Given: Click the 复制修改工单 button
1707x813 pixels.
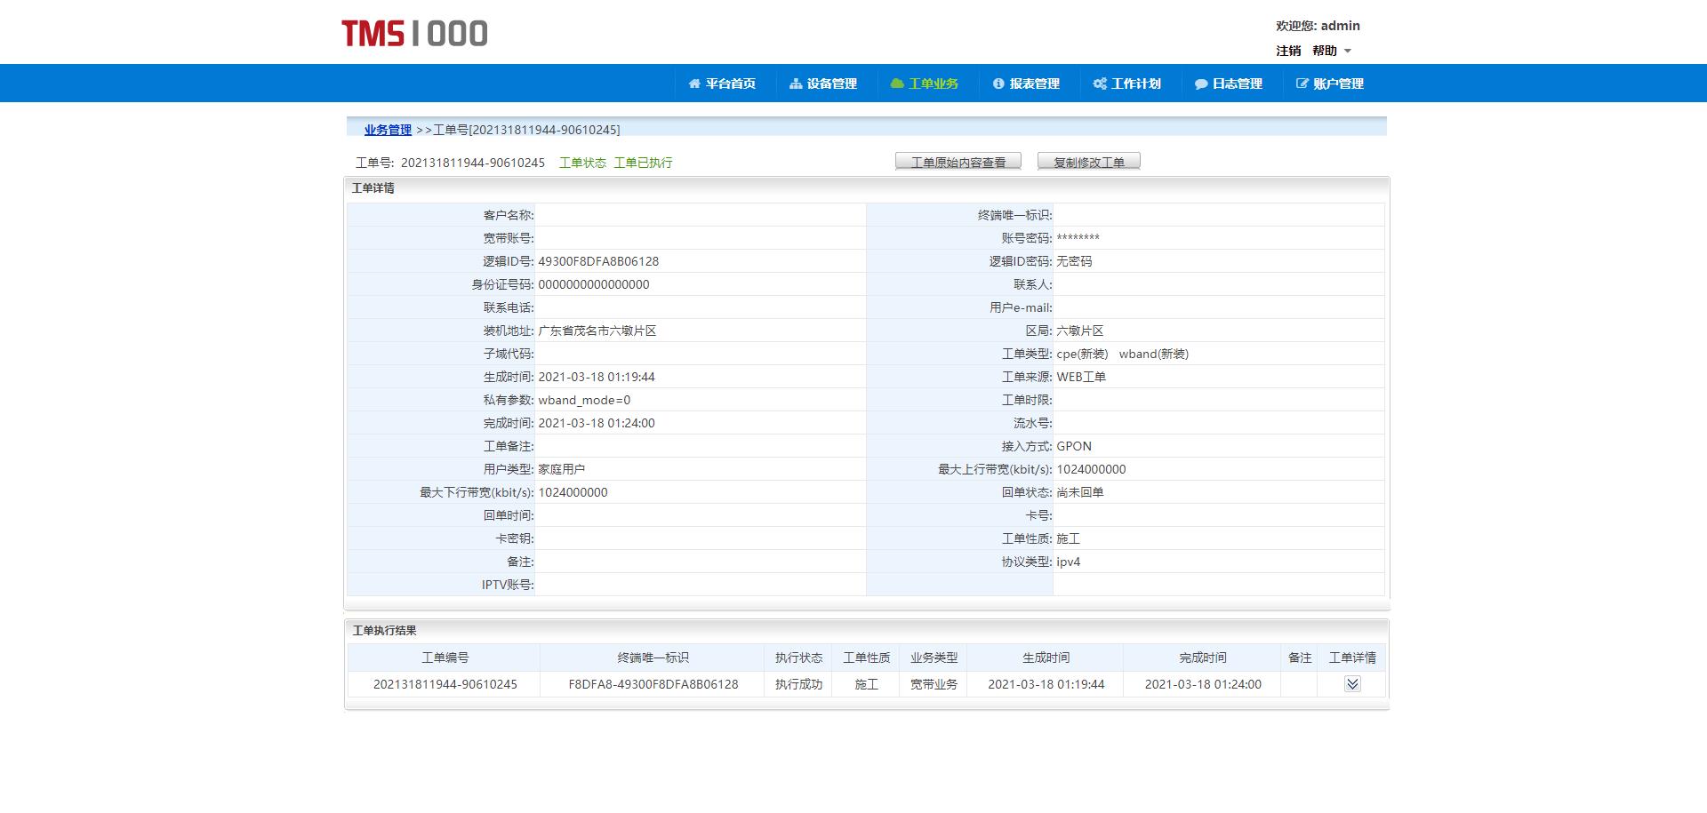Looking at the screenshot, I should (x=1089, y=162).
